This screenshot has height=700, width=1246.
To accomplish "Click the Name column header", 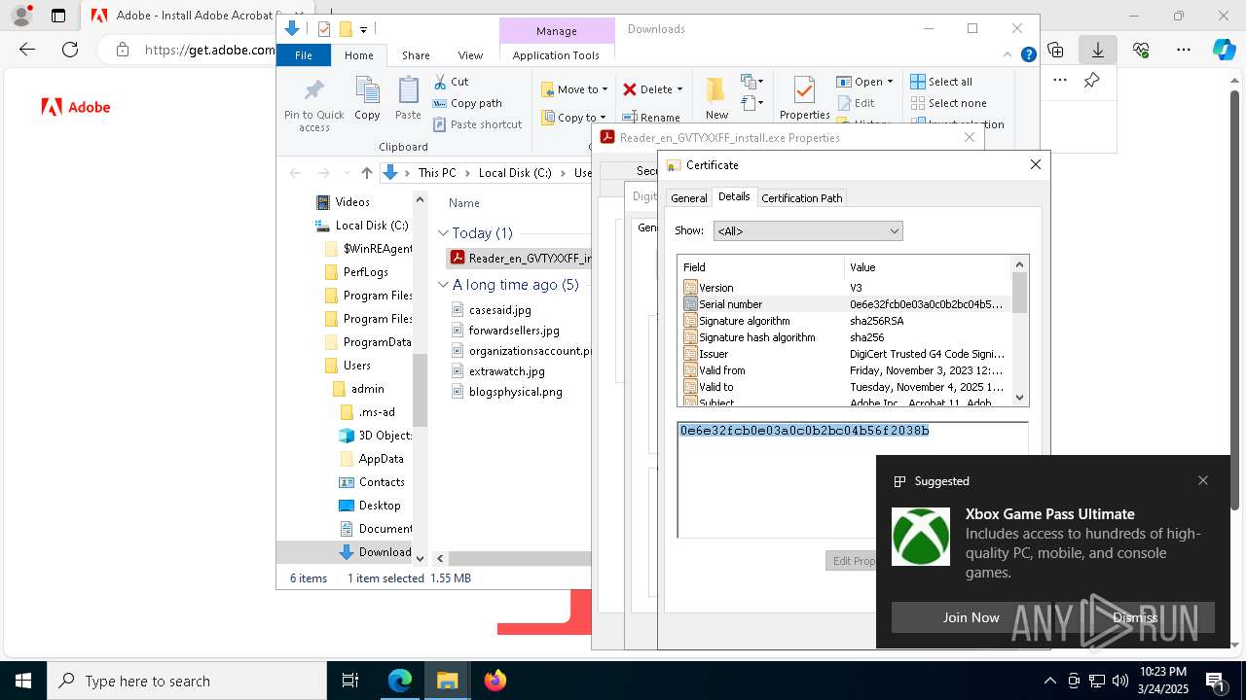I will pos(464,203).
